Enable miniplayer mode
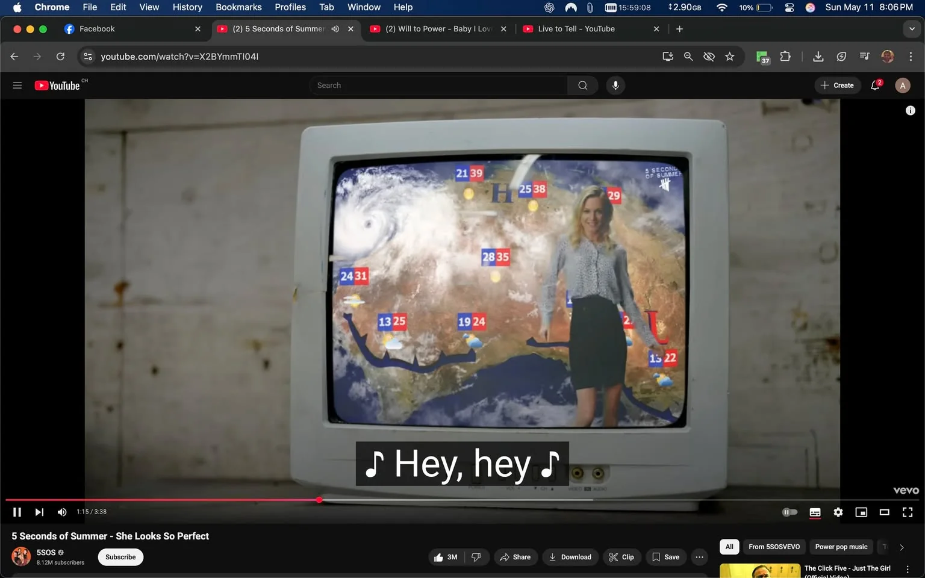The height and width of the screenshot is (578, 925). tap(861, 512)
